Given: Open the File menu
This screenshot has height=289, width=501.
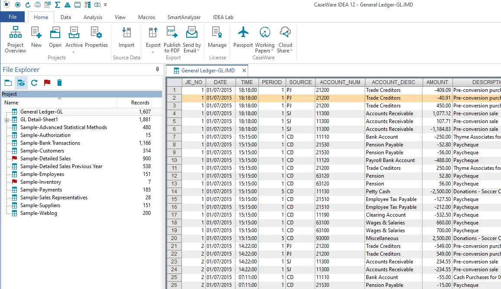Looking at the screenshot, I should coord(13,17).
